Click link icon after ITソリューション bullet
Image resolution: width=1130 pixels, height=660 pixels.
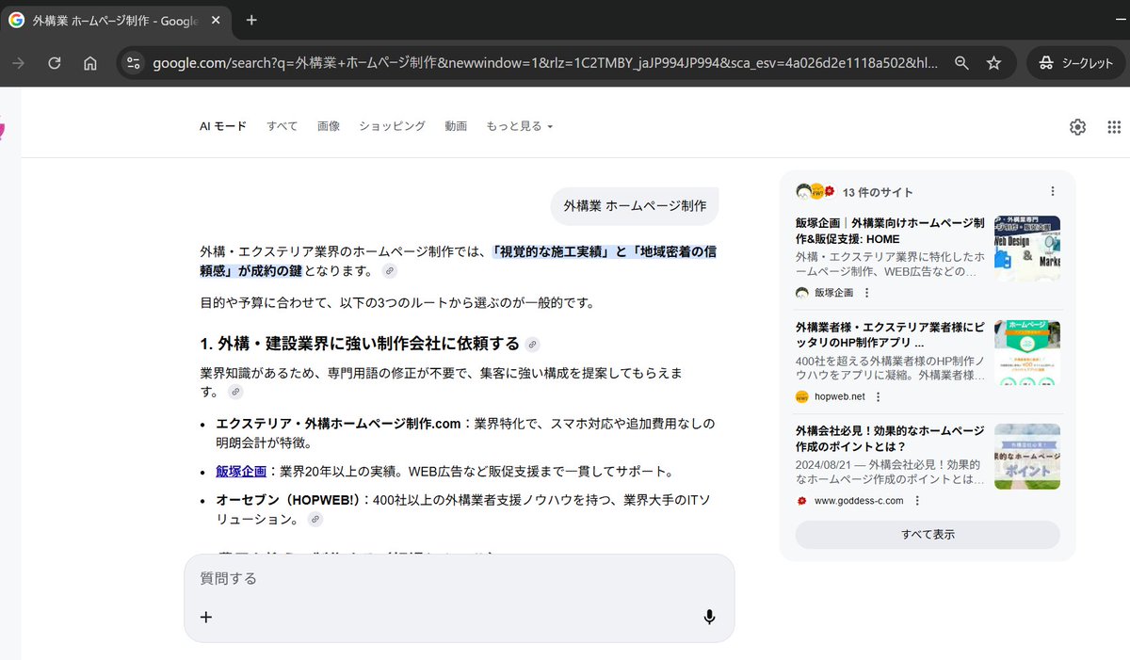315,519
